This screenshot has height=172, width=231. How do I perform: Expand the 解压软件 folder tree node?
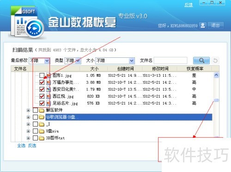click(28, 110)
